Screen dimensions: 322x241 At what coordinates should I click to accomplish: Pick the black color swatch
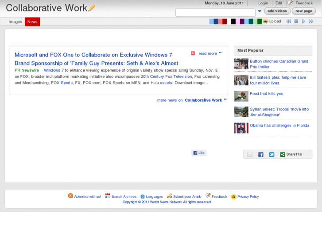tap(233, 21)
